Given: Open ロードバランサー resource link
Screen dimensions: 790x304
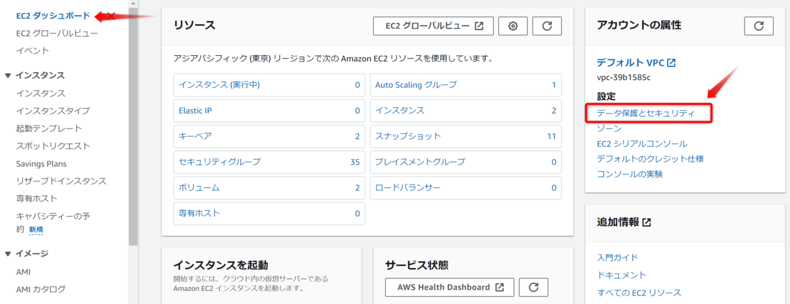Looking at the screenshot, I should pyautogui.click(x=408, y=188).
